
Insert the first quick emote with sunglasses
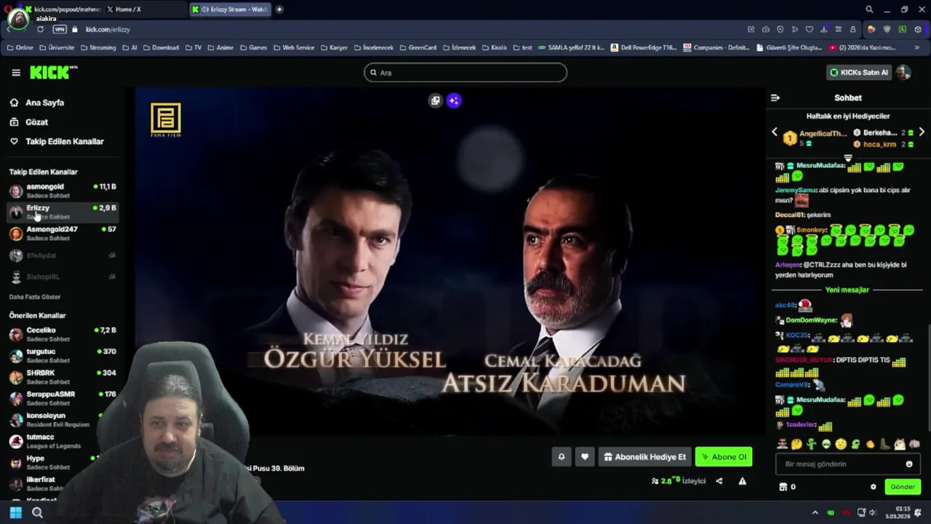coord(782,444)
